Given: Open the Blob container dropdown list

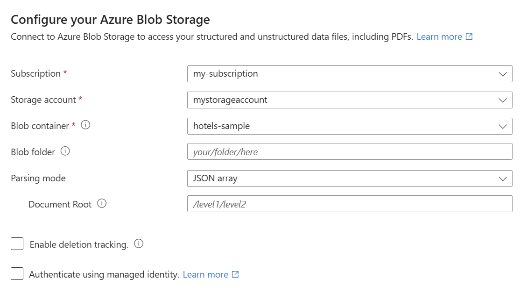Looking at the screenshot, I should tap(349, 126).
